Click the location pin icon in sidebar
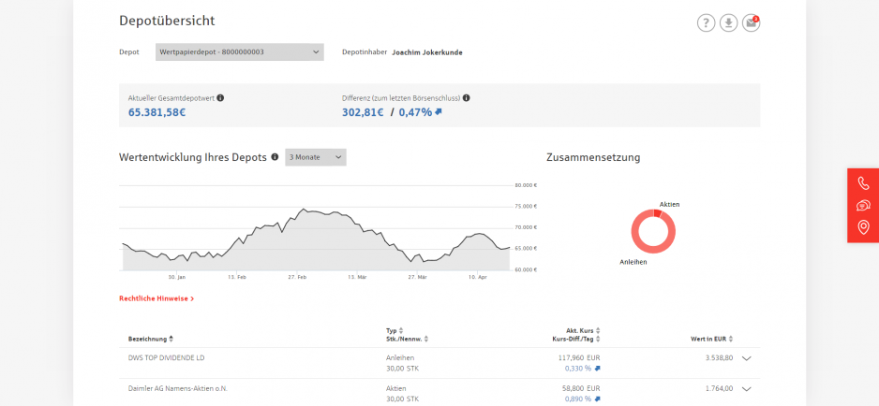Viewport: 879px width, 406px height. [863, 227]
